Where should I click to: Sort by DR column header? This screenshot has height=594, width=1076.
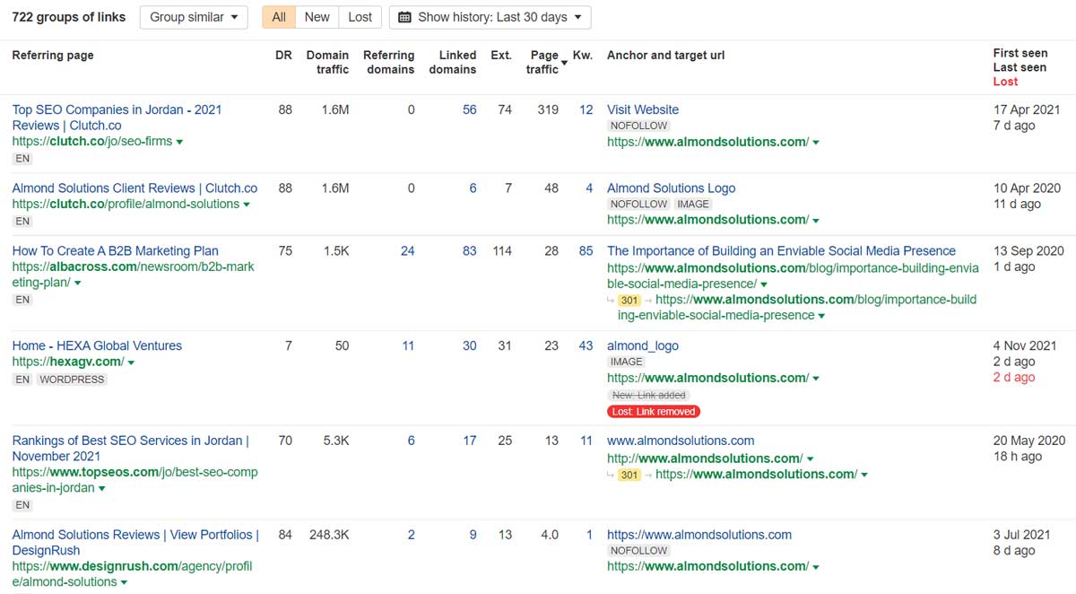(283, 55)
